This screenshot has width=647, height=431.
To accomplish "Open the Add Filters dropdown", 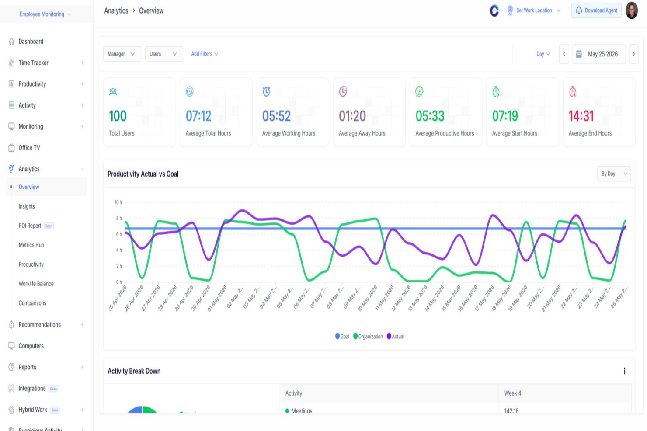I will (205, 54).
